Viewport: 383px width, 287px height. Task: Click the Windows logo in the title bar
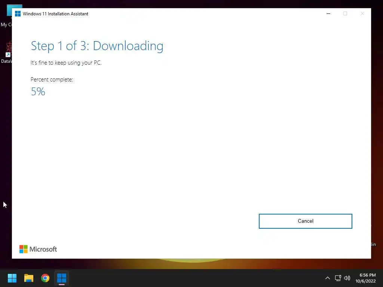(x=18, y=14)
